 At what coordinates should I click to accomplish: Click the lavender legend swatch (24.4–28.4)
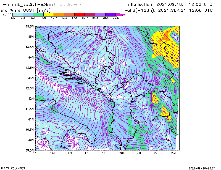click(100, 15)
